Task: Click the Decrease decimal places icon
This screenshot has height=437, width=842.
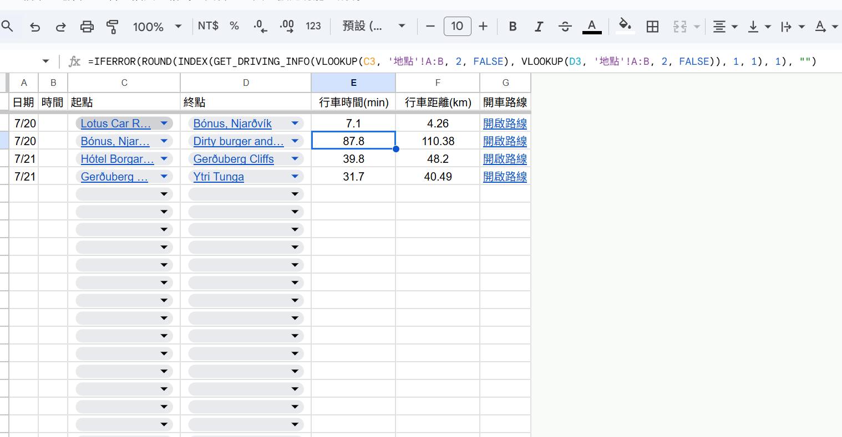Action: click(x=260, y=27)
